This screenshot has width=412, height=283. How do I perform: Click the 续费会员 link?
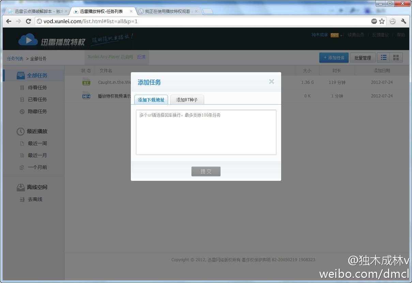point(356,35)
